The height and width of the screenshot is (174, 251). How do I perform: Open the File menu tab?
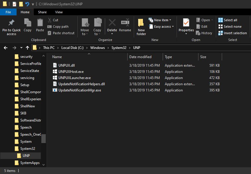coord(8,12)
